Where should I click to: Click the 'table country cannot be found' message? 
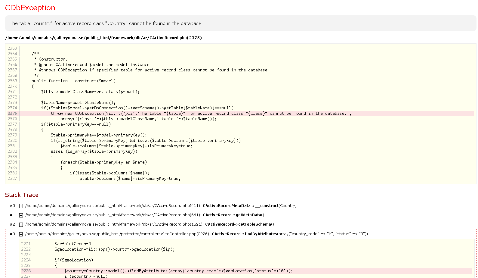106,23
